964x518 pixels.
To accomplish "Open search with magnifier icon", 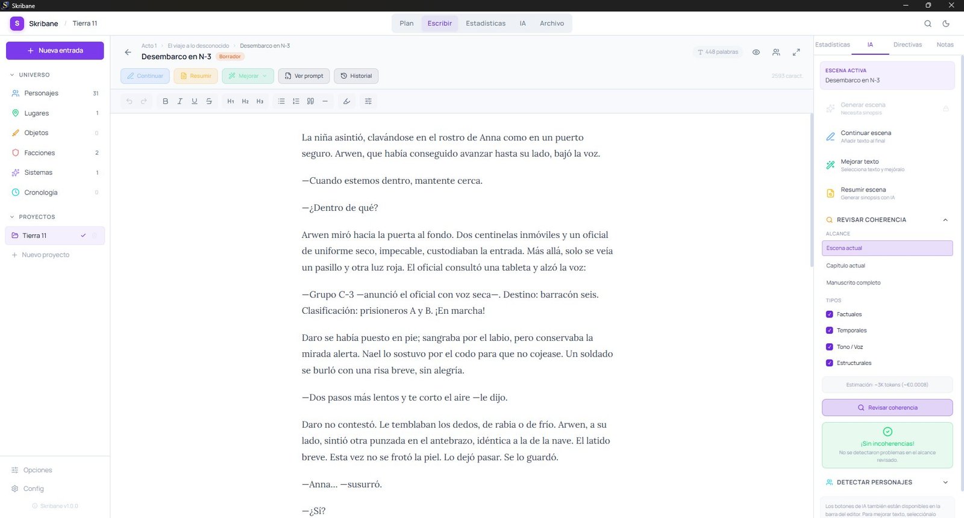I will (928, 23).
